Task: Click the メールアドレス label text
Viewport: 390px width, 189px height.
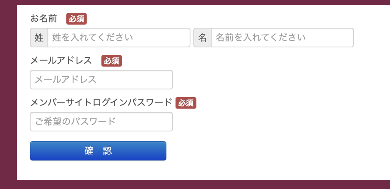Action: coord(61,60)
